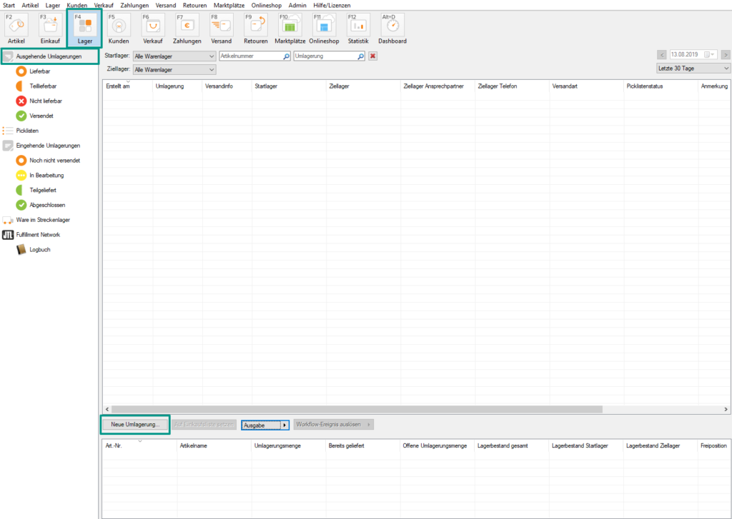Open the Retouren menu
The width and height of the screenshot is (732, 519).
(194, 5)
